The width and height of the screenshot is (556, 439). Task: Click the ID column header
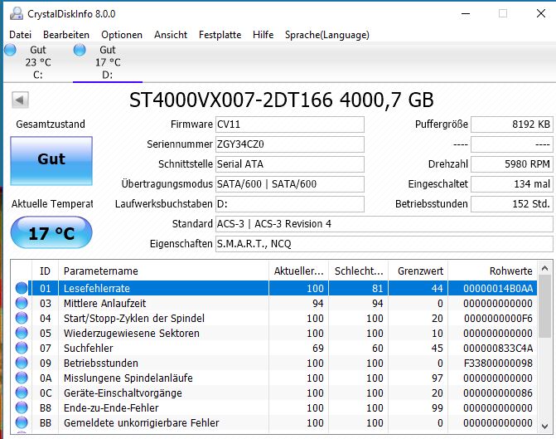45,271
